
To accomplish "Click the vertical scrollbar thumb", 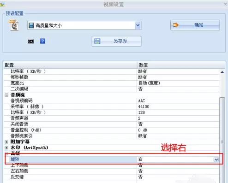I will coord(222,140).
